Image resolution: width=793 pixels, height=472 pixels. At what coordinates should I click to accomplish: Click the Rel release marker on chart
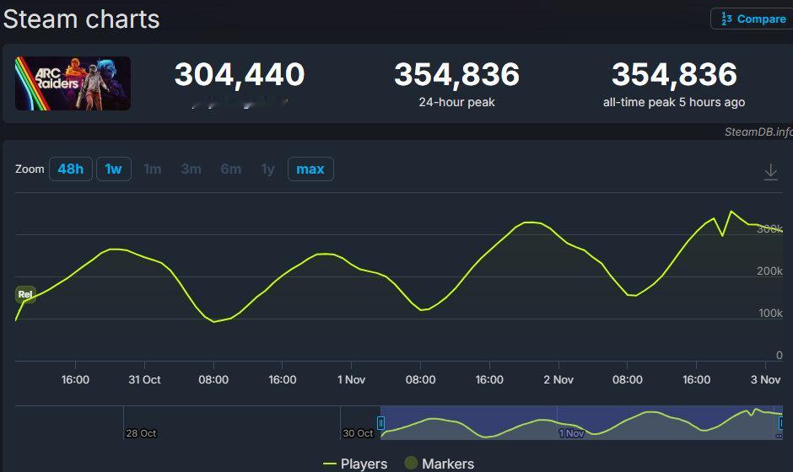pyautogui.click(x=25, y=294)
